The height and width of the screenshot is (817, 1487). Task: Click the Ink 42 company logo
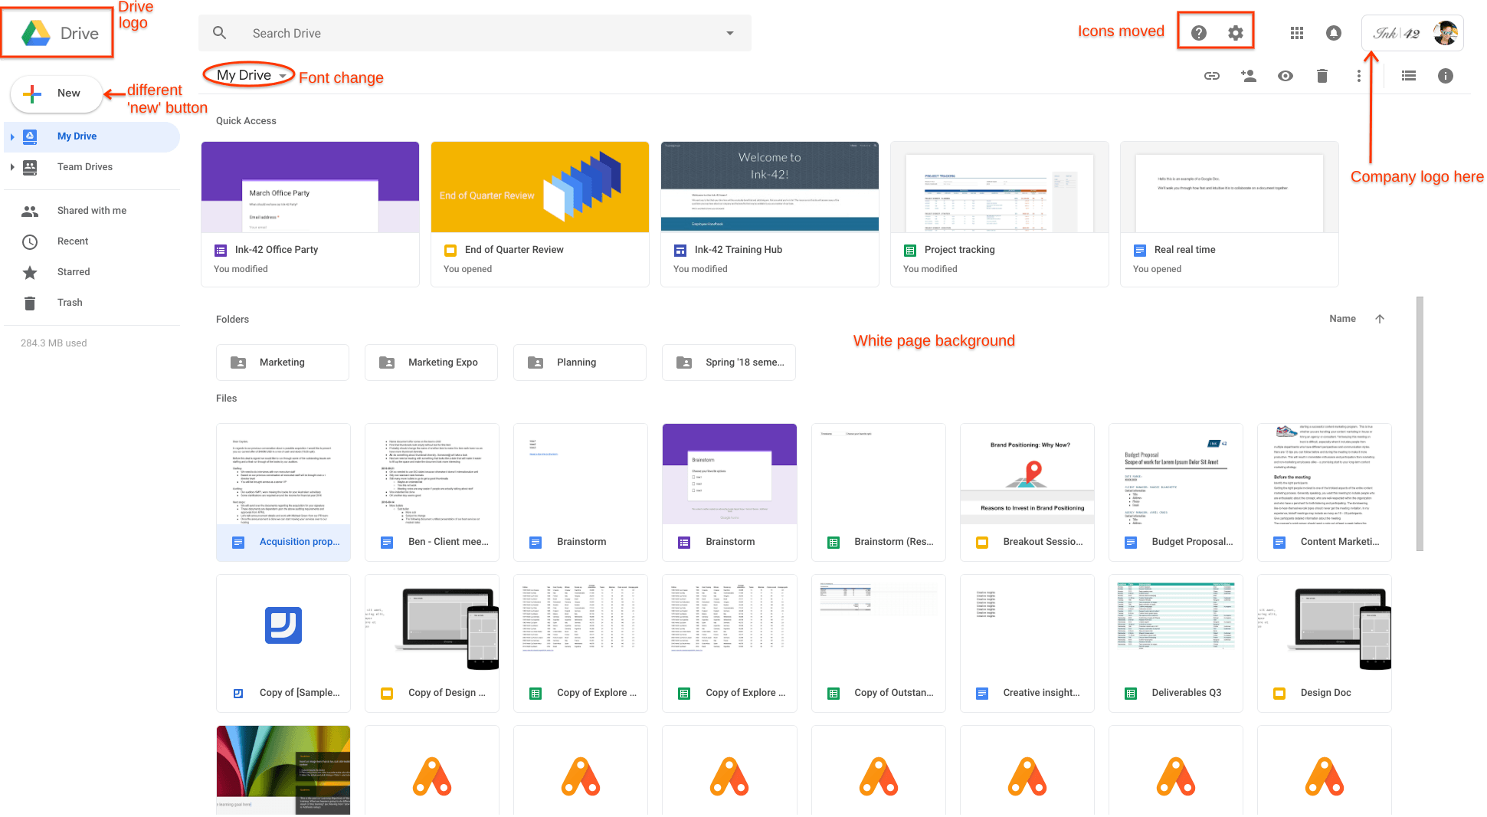[x=1397, y=33]
